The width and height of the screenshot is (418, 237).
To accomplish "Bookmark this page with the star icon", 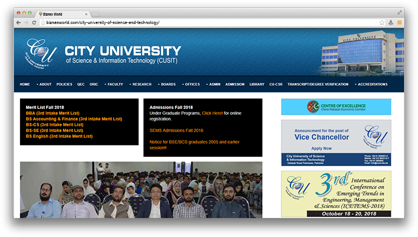I will pyautogui.click(x=382, y=22).
